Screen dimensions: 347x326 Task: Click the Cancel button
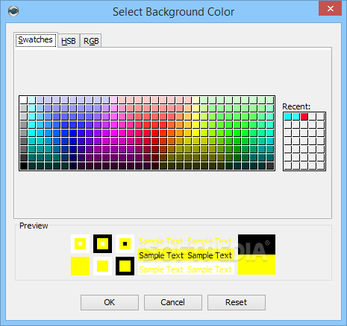click(173, 302)
